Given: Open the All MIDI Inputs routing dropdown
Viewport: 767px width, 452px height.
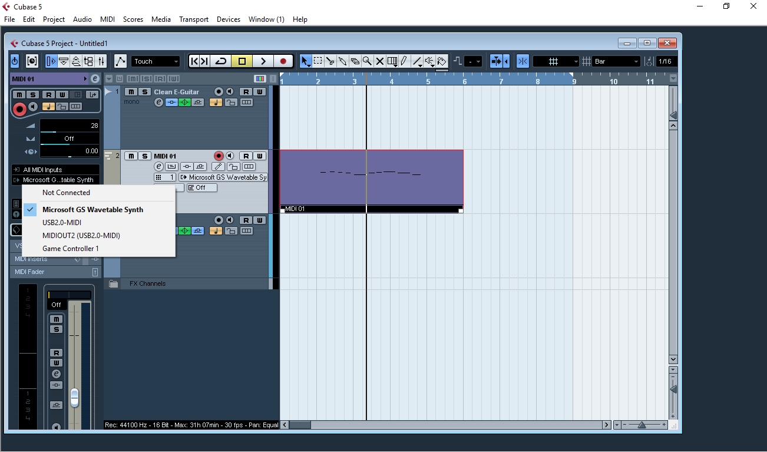Looking at the screenshot, I should (x=55, y=170).
